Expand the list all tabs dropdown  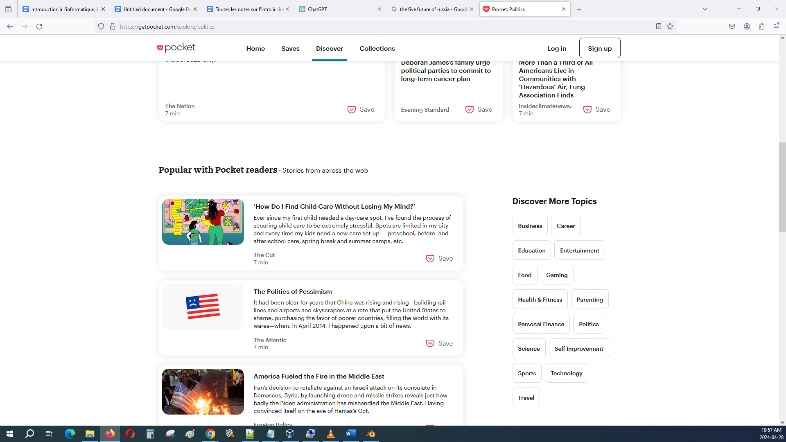click(705, 9)
